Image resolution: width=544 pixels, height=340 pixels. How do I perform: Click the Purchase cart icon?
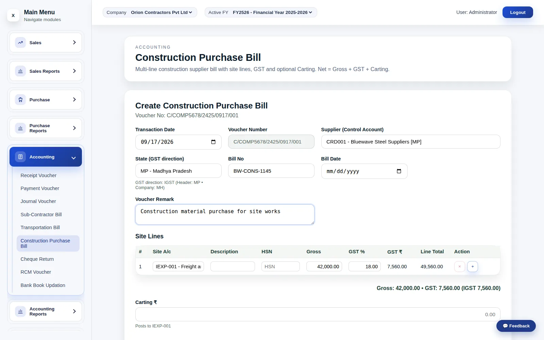[x=20, y=100]
